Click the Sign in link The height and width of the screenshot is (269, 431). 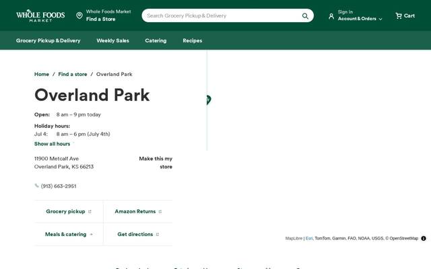click(x=345, y=12)
